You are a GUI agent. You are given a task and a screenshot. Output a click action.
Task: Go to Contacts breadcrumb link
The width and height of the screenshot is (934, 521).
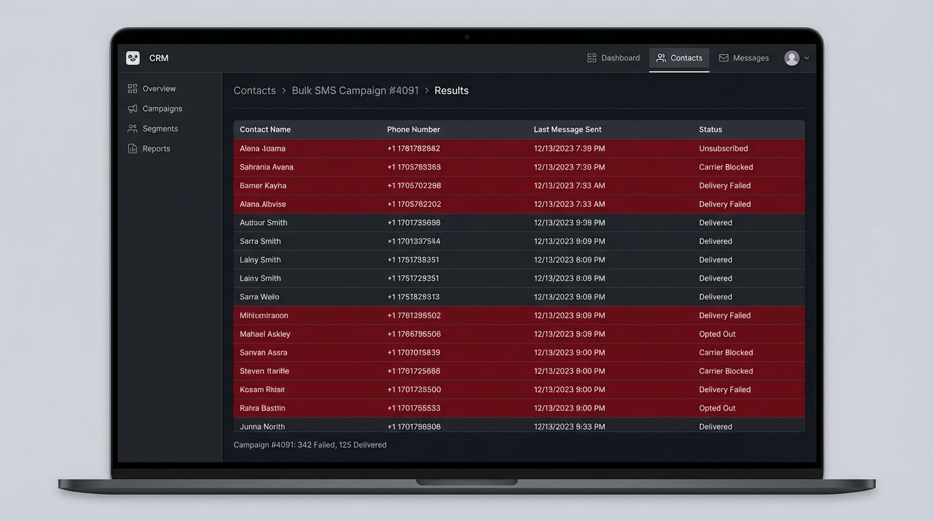[255, 91]
